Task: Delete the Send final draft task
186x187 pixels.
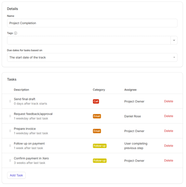Action: tap(168, 101)
